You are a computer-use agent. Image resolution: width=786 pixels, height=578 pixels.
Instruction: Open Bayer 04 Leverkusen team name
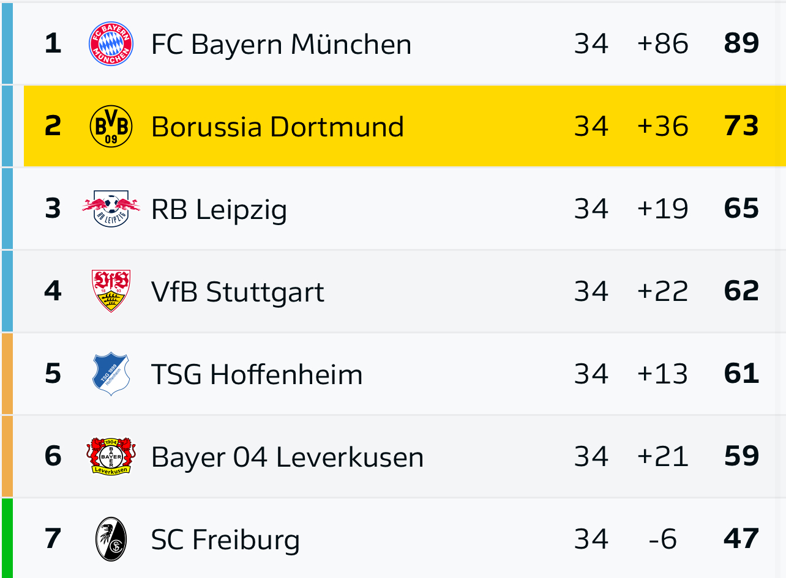(x=287, y=458)
